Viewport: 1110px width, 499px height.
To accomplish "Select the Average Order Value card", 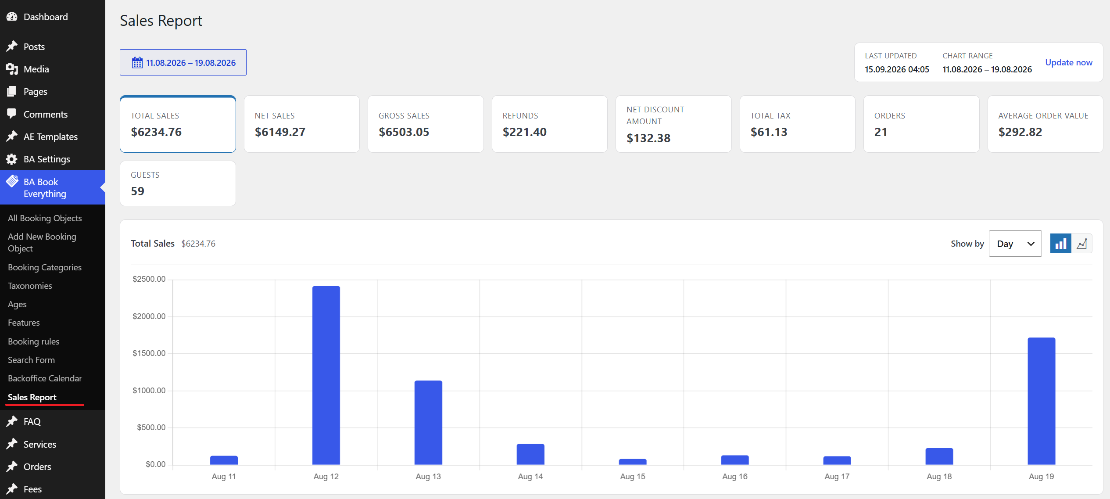I will (1046, 124).
